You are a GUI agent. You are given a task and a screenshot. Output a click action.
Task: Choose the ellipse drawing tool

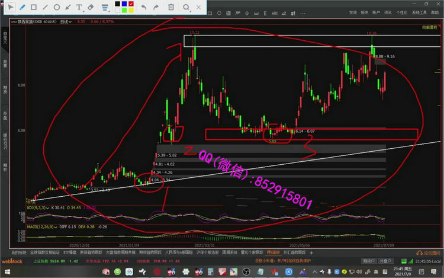[56, 7]
